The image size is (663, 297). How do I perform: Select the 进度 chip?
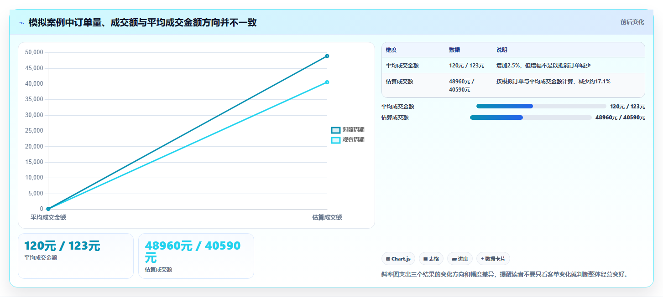(460, 259)
